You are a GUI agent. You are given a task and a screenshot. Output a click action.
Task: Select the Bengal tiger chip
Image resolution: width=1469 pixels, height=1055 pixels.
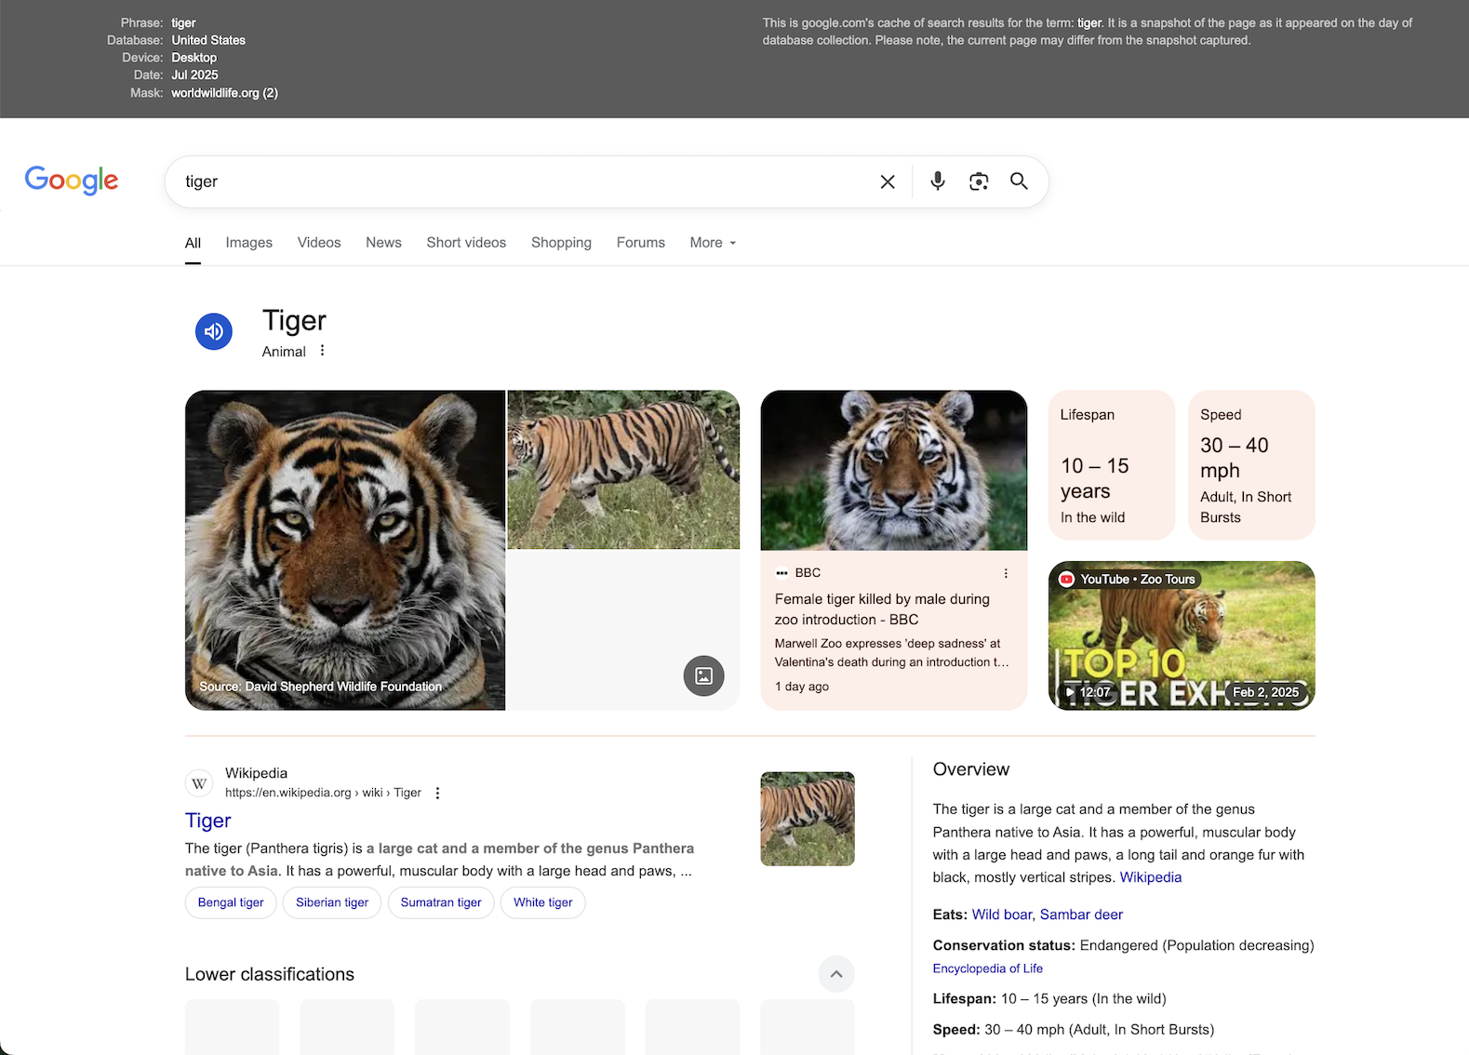point(231,902)
